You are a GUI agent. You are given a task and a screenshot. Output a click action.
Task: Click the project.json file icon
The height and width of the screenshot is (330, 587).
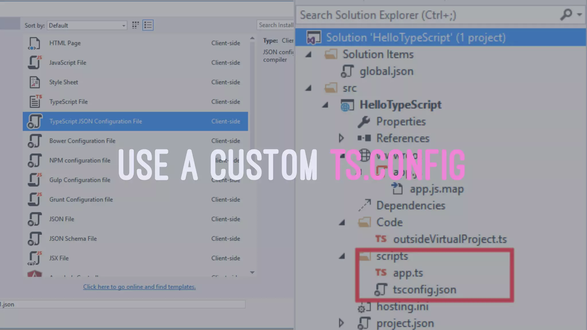point(364,323)
